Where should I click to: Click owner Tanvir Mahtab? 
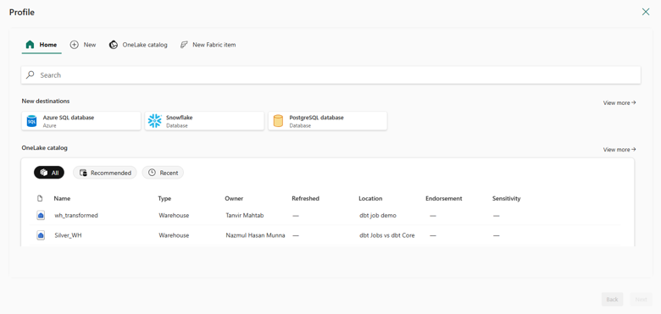(245, 216)
